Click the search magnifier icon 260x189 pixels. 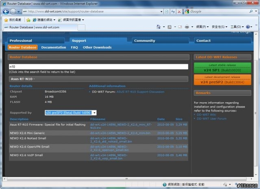(x=251, y=11)
